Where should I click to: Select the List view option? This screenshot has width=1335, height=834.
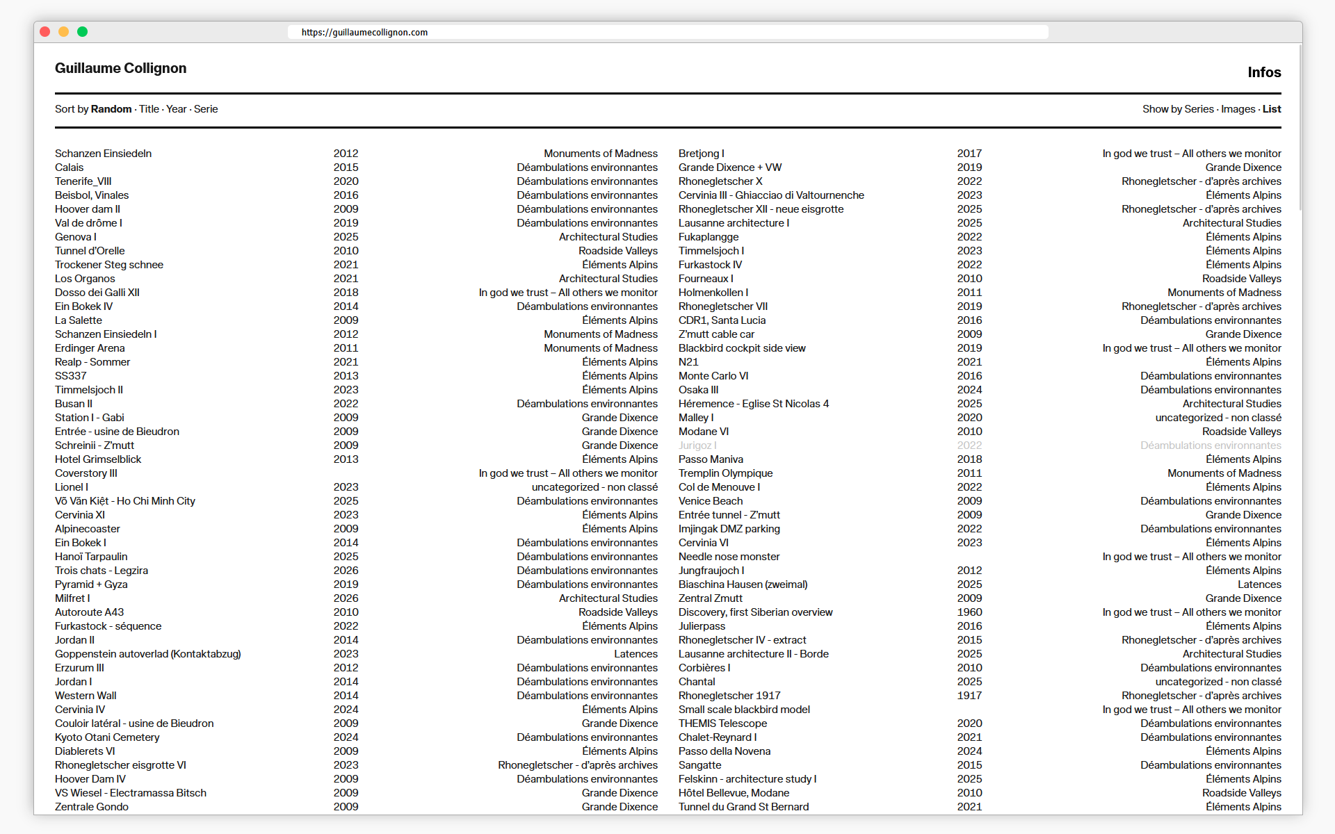click(1272, 109)
